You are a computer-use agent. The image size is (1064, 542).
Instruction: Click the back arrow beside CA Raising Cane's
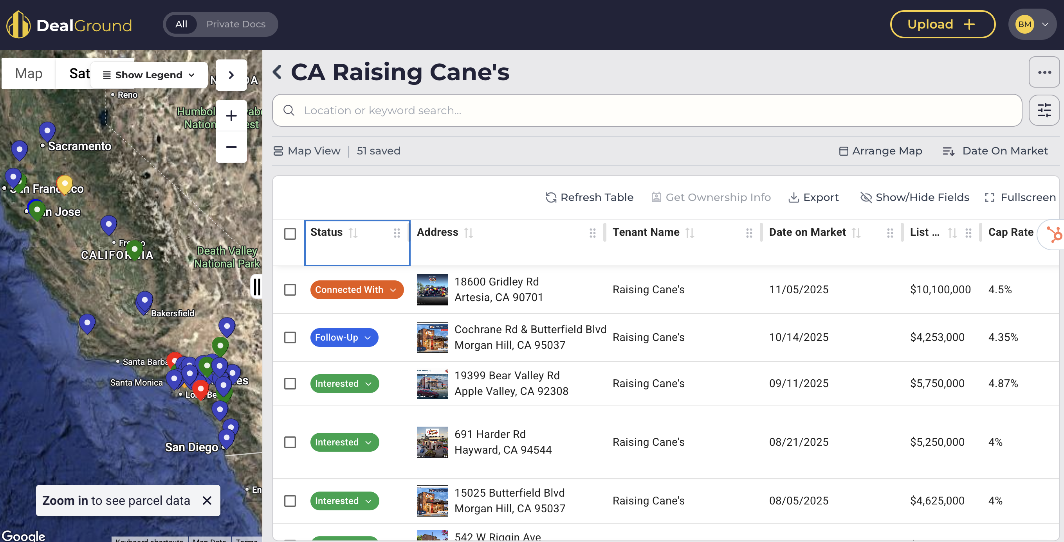(x=278, y=72)
